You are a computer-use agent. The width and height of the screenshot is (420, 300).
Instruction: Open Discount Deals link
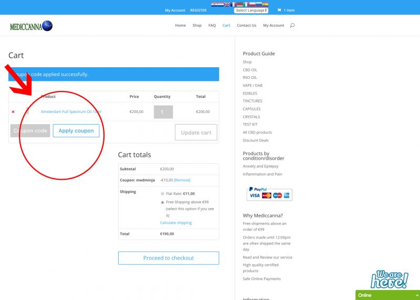coord(256,140)
